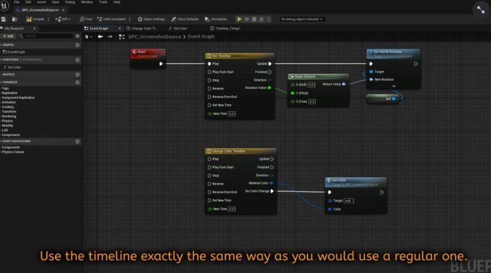491x273 pixels.
Task: Expand the Physics Volume category
Action: click(x=13, y=152)
